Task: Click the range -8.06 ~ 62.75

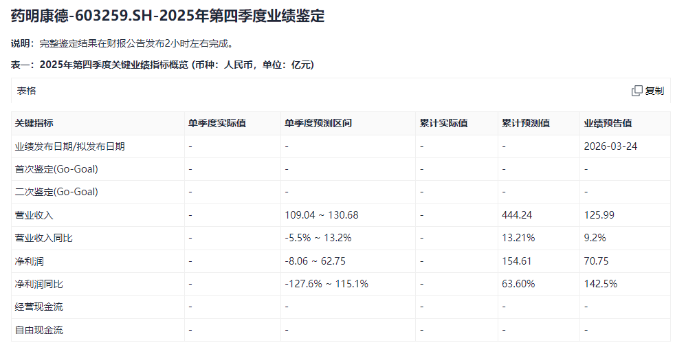Action: point(315,261)
